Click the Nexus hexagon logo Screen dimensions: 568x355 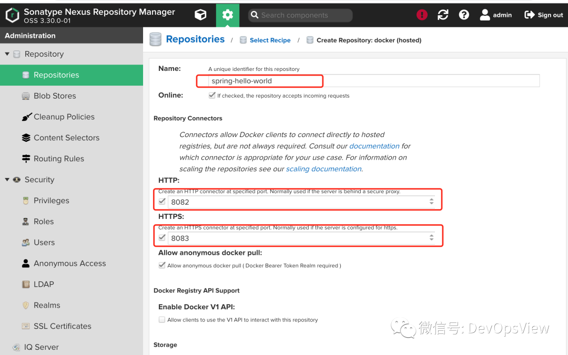(x=12, y=15)
